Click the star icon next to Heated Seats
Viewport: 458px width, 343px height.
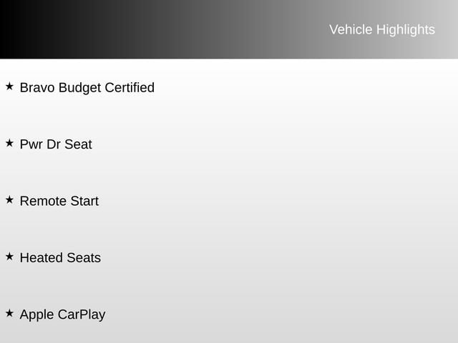click(x=9, y=257)
